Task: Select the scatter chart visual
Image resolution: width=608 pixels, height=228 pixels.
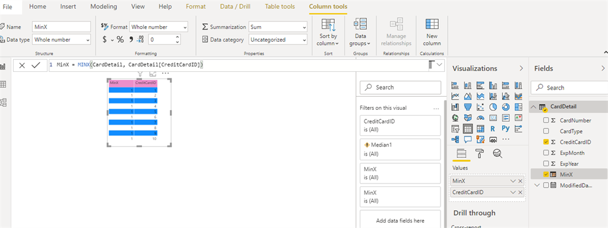Action: pyautogui.click(x=480, y=107)
